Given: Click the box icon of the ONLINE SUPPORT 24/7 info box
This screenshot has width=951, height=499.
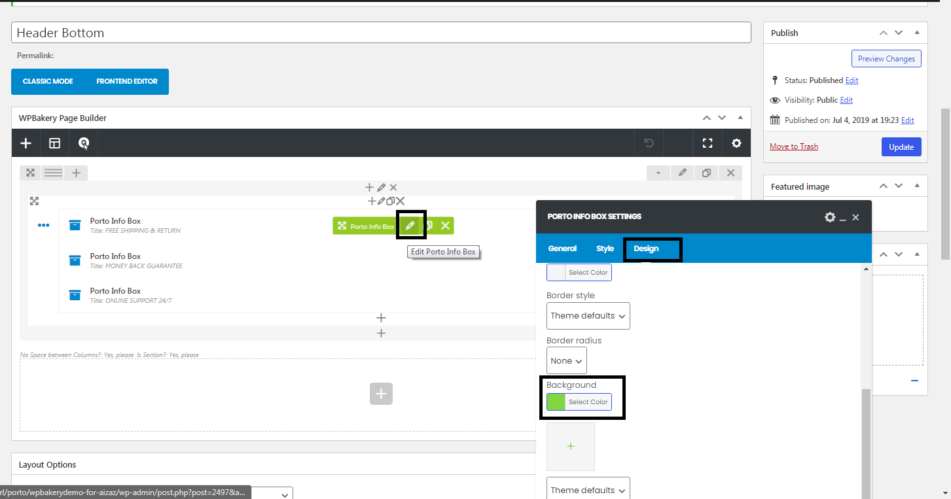Looking at the screenshot, I should point(75,295).
